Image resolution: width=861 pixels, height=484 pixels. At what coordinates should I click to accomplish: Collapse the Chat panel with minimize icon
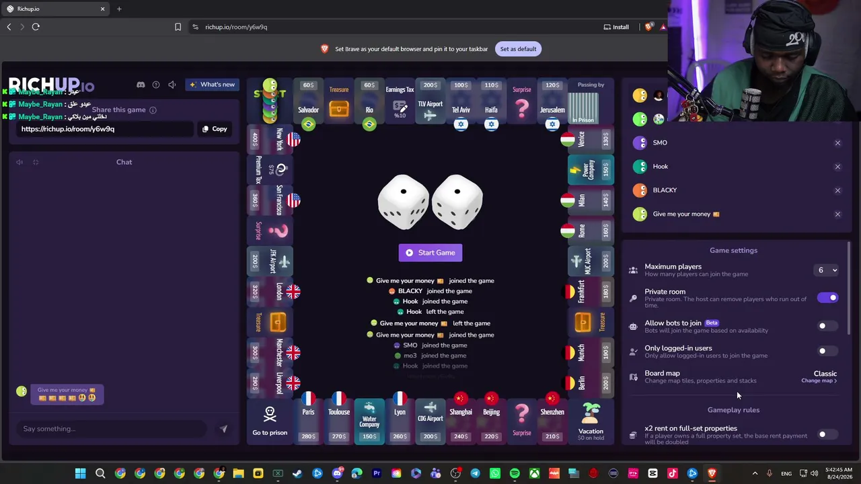point(36,162)
